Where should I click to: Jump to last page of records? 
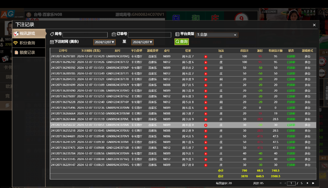(313, 183)
